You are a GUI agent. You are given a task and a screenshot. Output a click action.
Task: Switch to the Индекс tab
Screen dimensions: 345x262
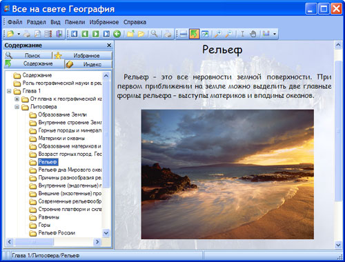(x=89, y=64)
